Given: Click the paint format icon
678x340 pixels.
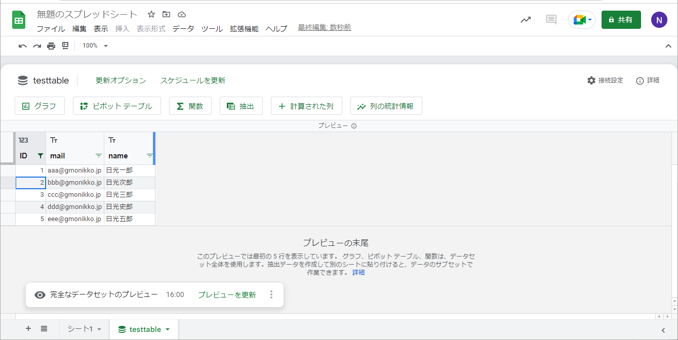Looking at the screenshot, I should pyautogui.click(x=65, y=46).
